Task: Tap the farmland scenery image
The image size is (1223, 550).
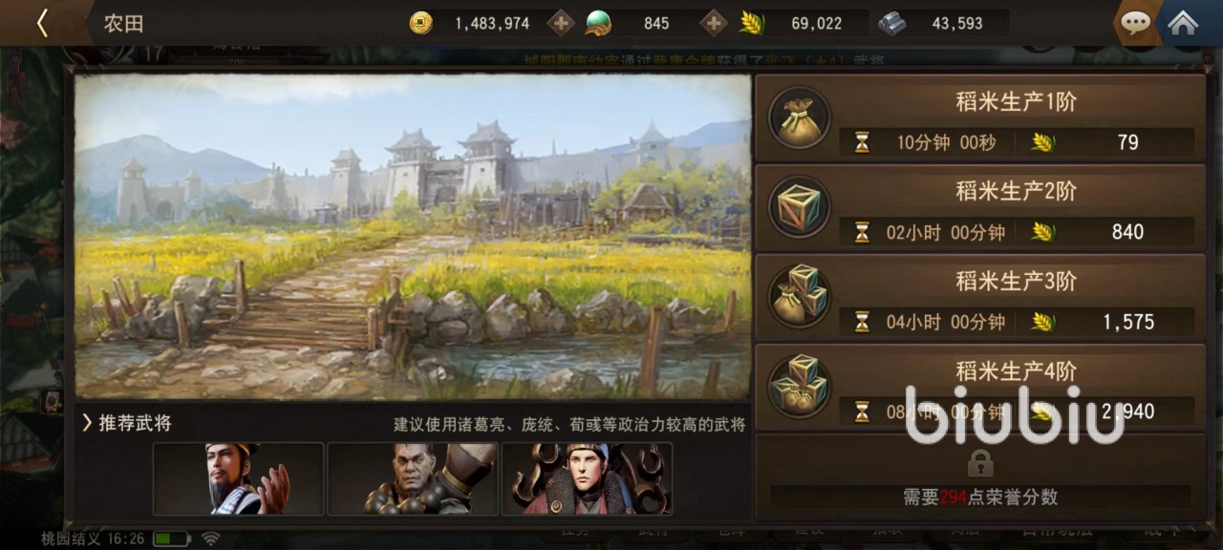Action: pos(413,237)
